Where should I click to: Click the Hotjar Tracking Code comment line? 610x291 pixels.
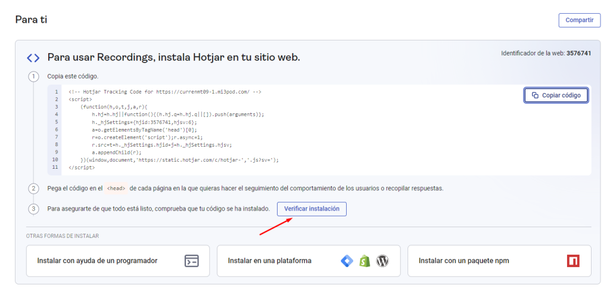coord(165,92)
